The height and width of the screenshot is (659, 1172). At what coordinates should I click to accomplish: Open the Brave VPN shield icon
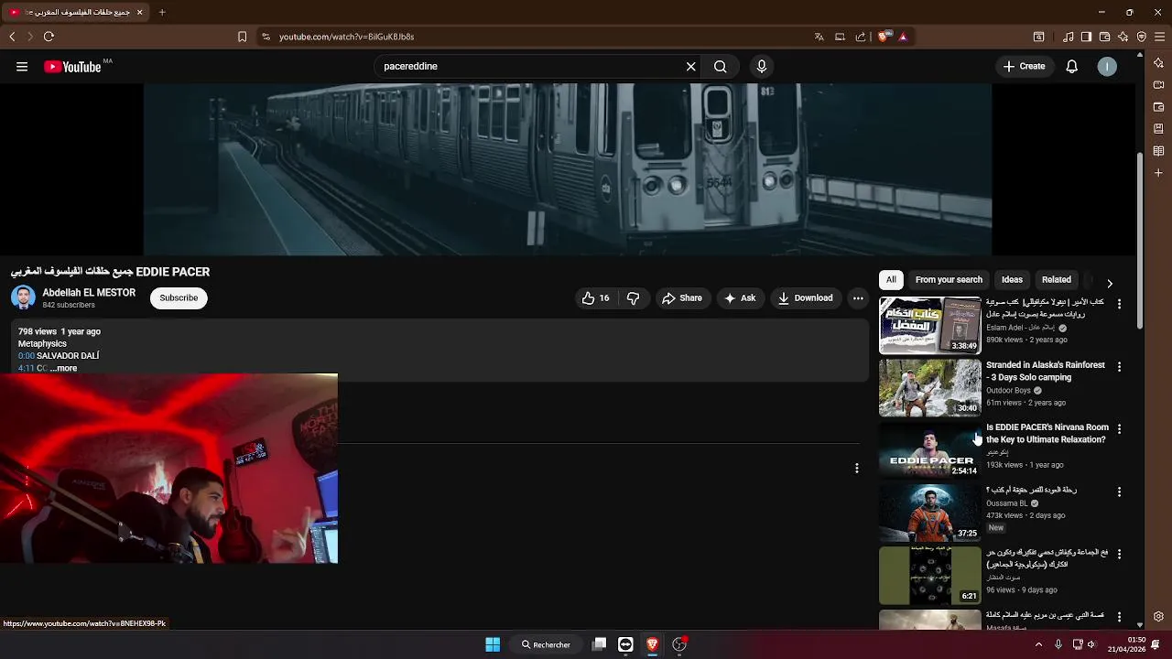(x=1141, y=37)
